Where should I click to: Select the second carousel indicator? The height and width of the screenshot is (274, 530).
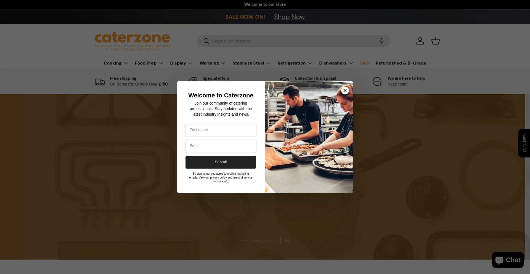pos(257,241)
